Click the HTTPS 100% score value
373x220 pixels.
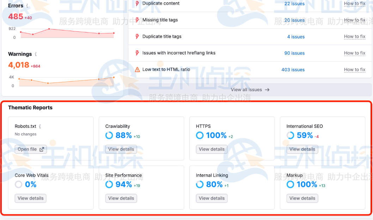[216, 135]
